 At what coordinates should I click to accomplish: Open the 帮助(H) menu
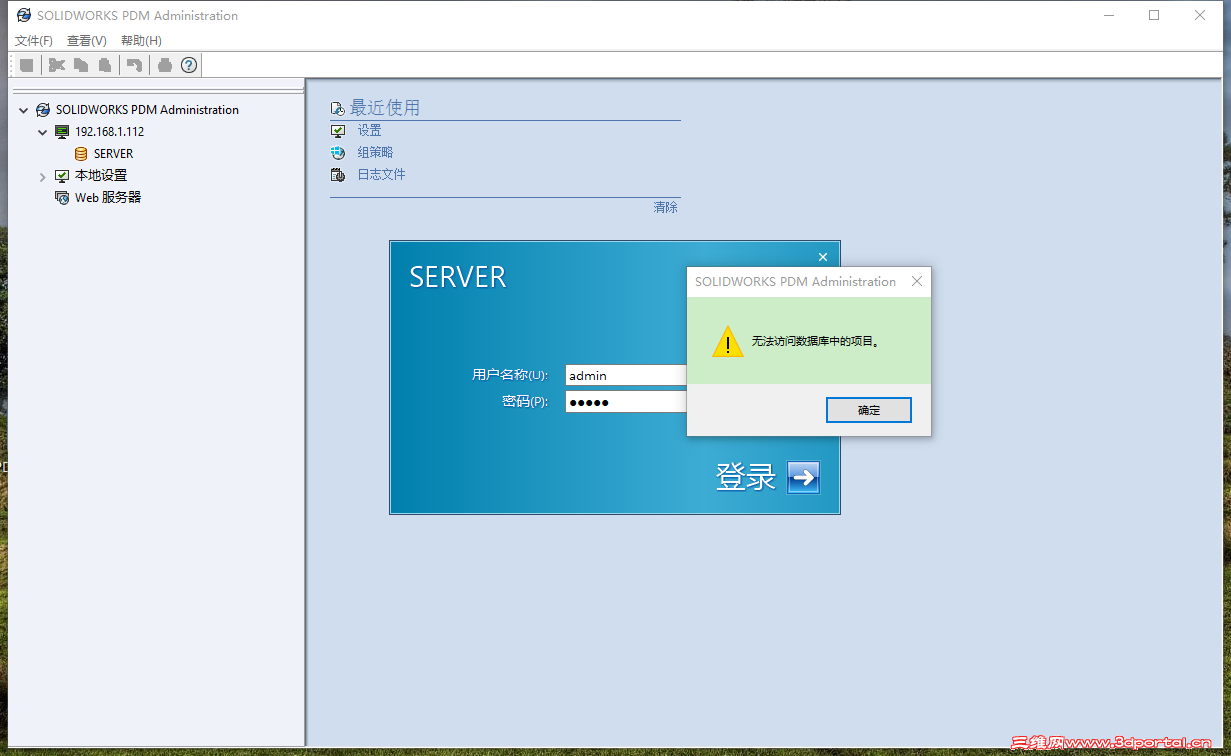tap(141, 41)
